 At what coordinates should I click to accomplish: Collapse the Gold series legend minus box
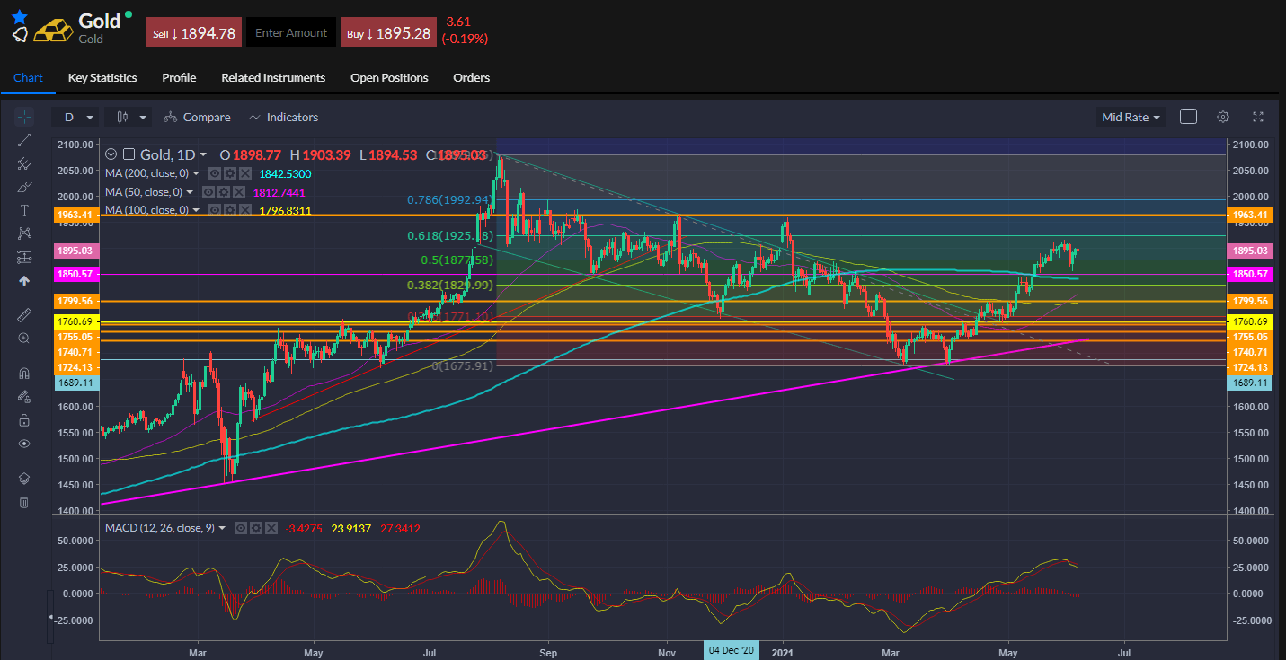pyautogui.click(x=129, y=154)
